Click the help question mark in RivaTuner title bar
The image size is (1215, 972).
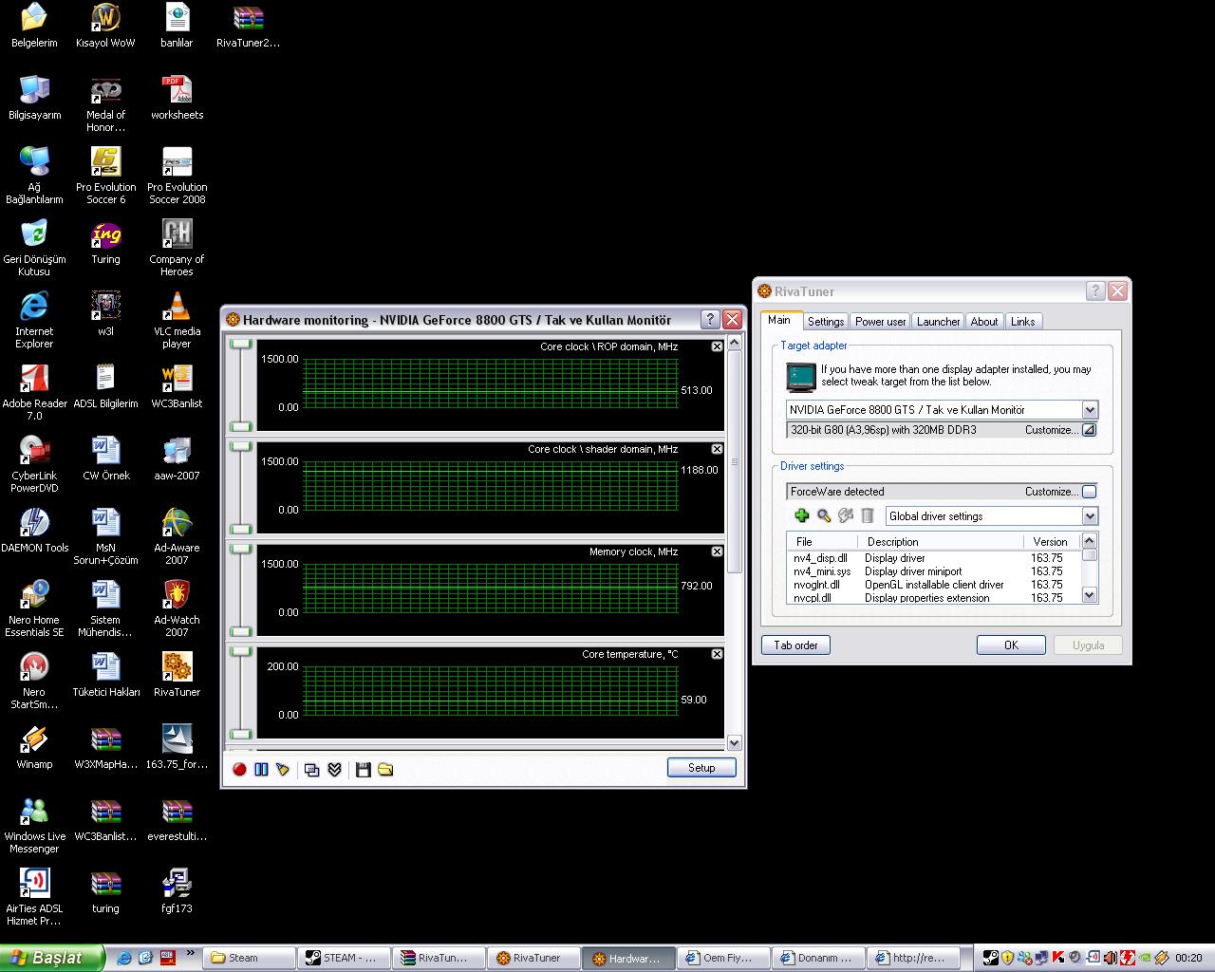[x=1094, y=291]
